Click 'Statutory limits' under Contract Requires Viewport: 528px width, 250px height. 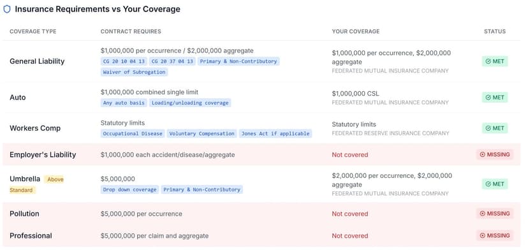click(122, 123)
